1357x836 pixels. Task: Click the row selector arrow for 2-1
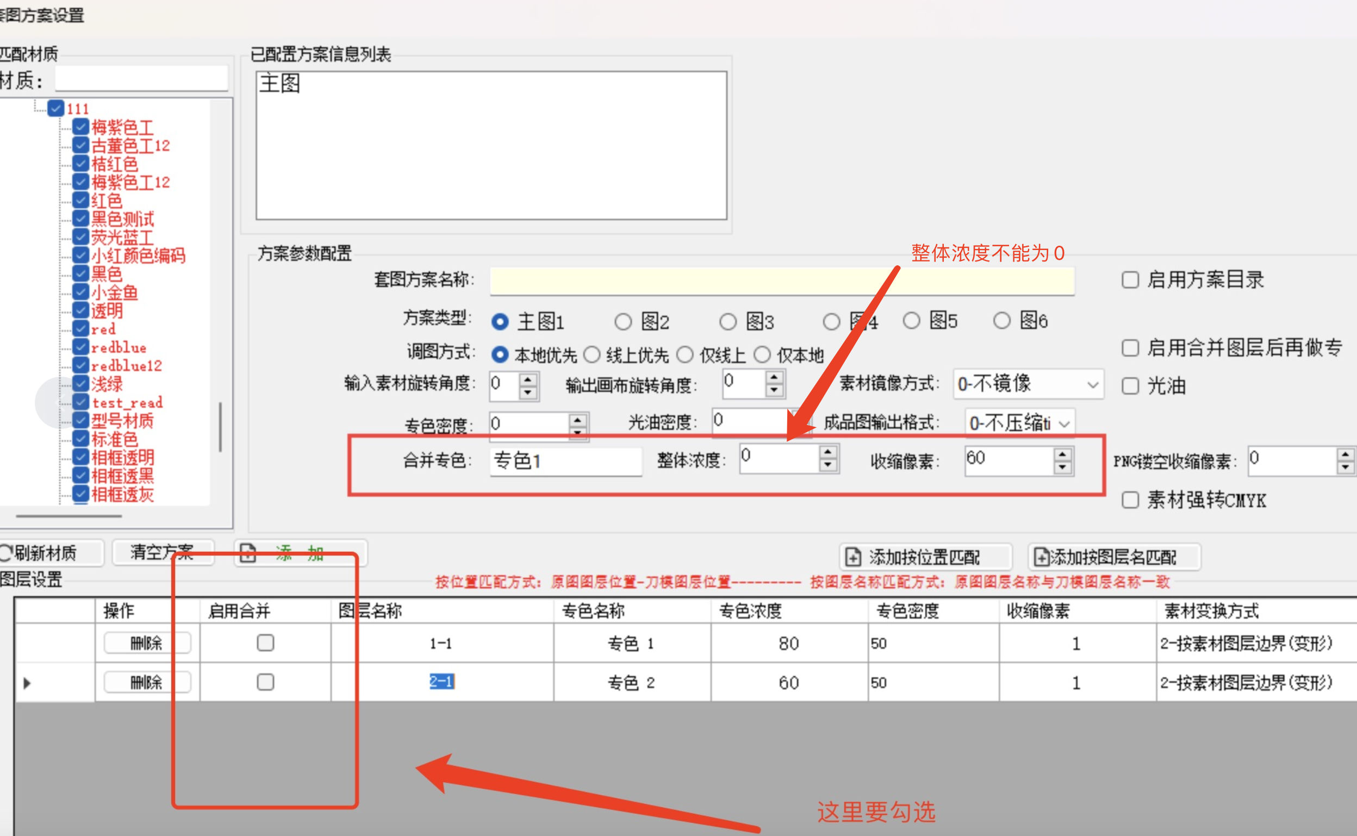[x=27, y=683]
